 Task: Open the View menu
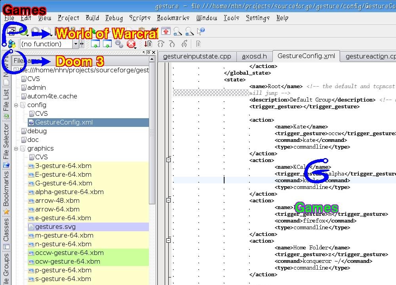pyautogui.click(x=45, y=18)
